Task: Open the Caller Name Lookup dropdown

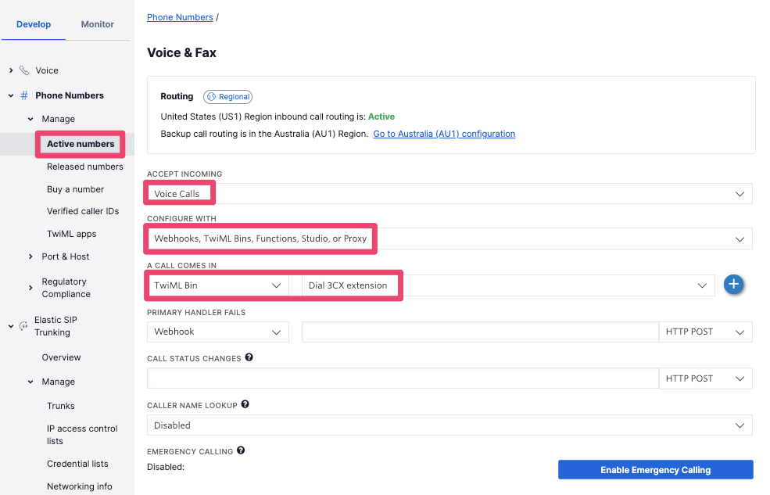Action: point(449,425)
